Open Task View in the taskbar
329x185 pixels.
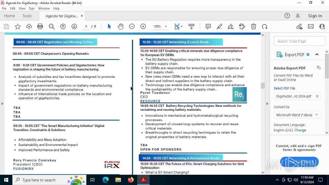click(x=93, y=180)
